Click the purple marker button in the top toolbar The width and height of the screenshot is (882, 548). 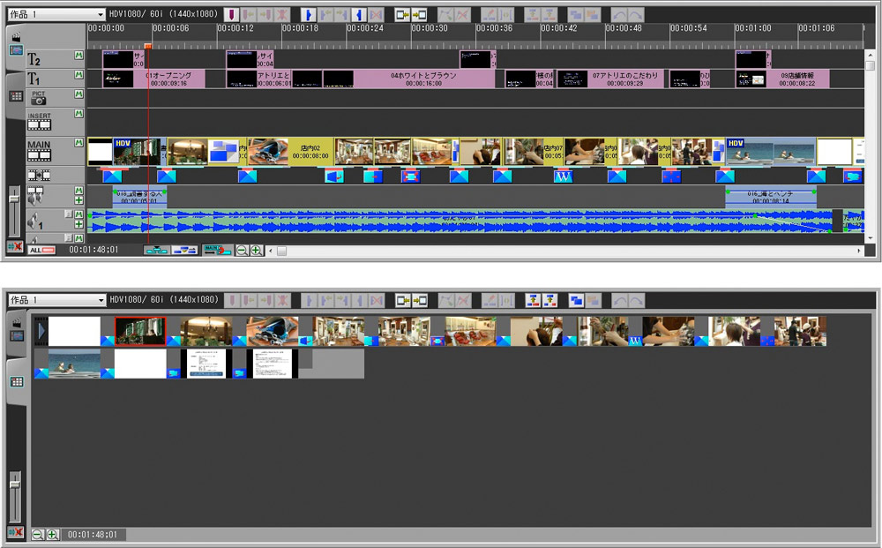point(231,15)
